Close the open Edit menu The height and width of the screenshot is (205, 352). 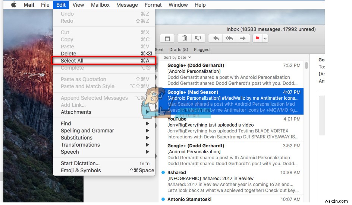click(61, 5)
